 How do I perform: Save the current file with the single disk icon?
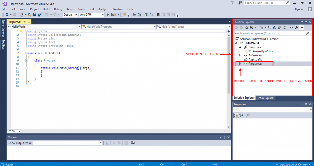click(35, 15)
